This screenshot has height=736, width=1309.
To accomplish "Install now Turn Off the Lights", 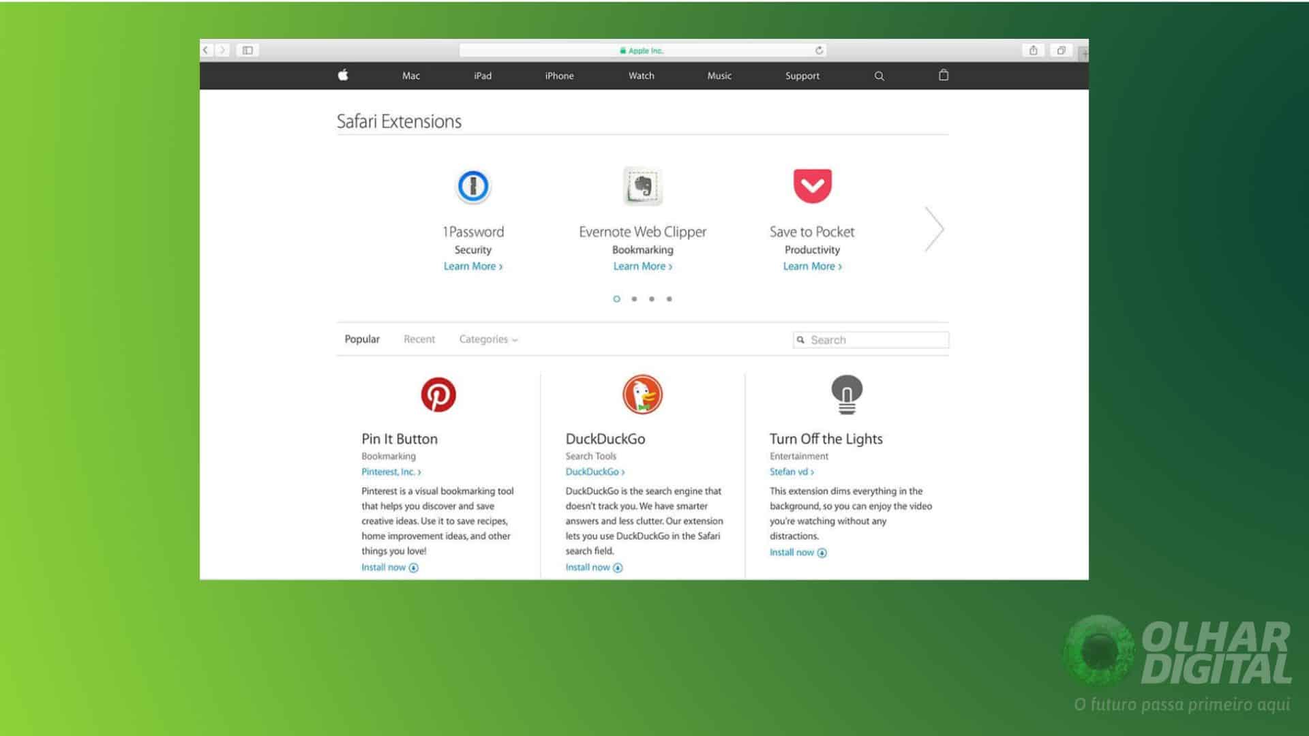I will tap(798, 553).
